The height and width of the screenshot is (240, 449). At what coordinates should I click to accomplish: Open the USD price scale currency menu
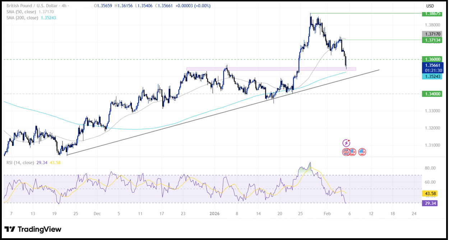430,5
